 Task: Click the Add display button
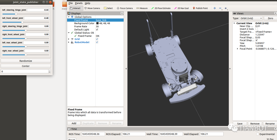[x=74, y=123]
